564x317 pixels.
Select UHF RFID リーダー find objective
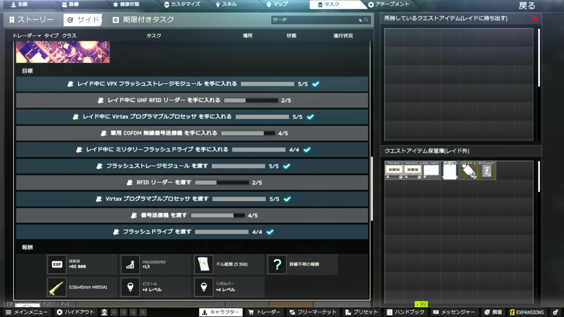click(x=192, y=100)
